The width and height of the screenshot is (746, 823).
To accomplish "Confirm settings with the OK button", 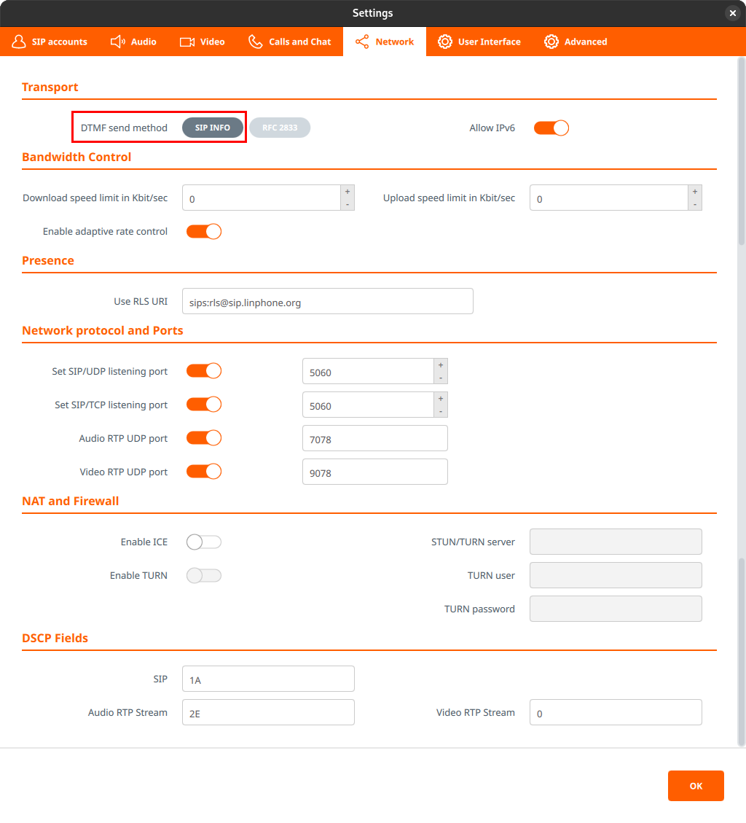I will coord(696,786).
